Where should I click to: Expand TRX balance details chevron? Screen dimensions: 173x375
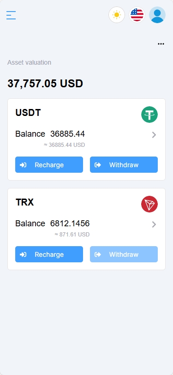click(154, 224)
